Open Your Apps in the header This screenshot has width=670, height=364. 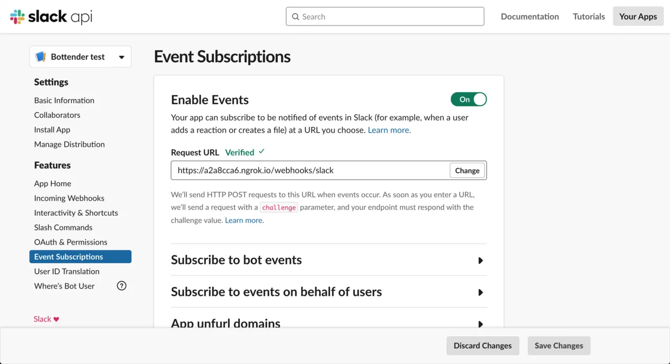pos(638,17)
